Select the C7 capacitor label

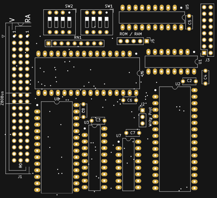133,133
